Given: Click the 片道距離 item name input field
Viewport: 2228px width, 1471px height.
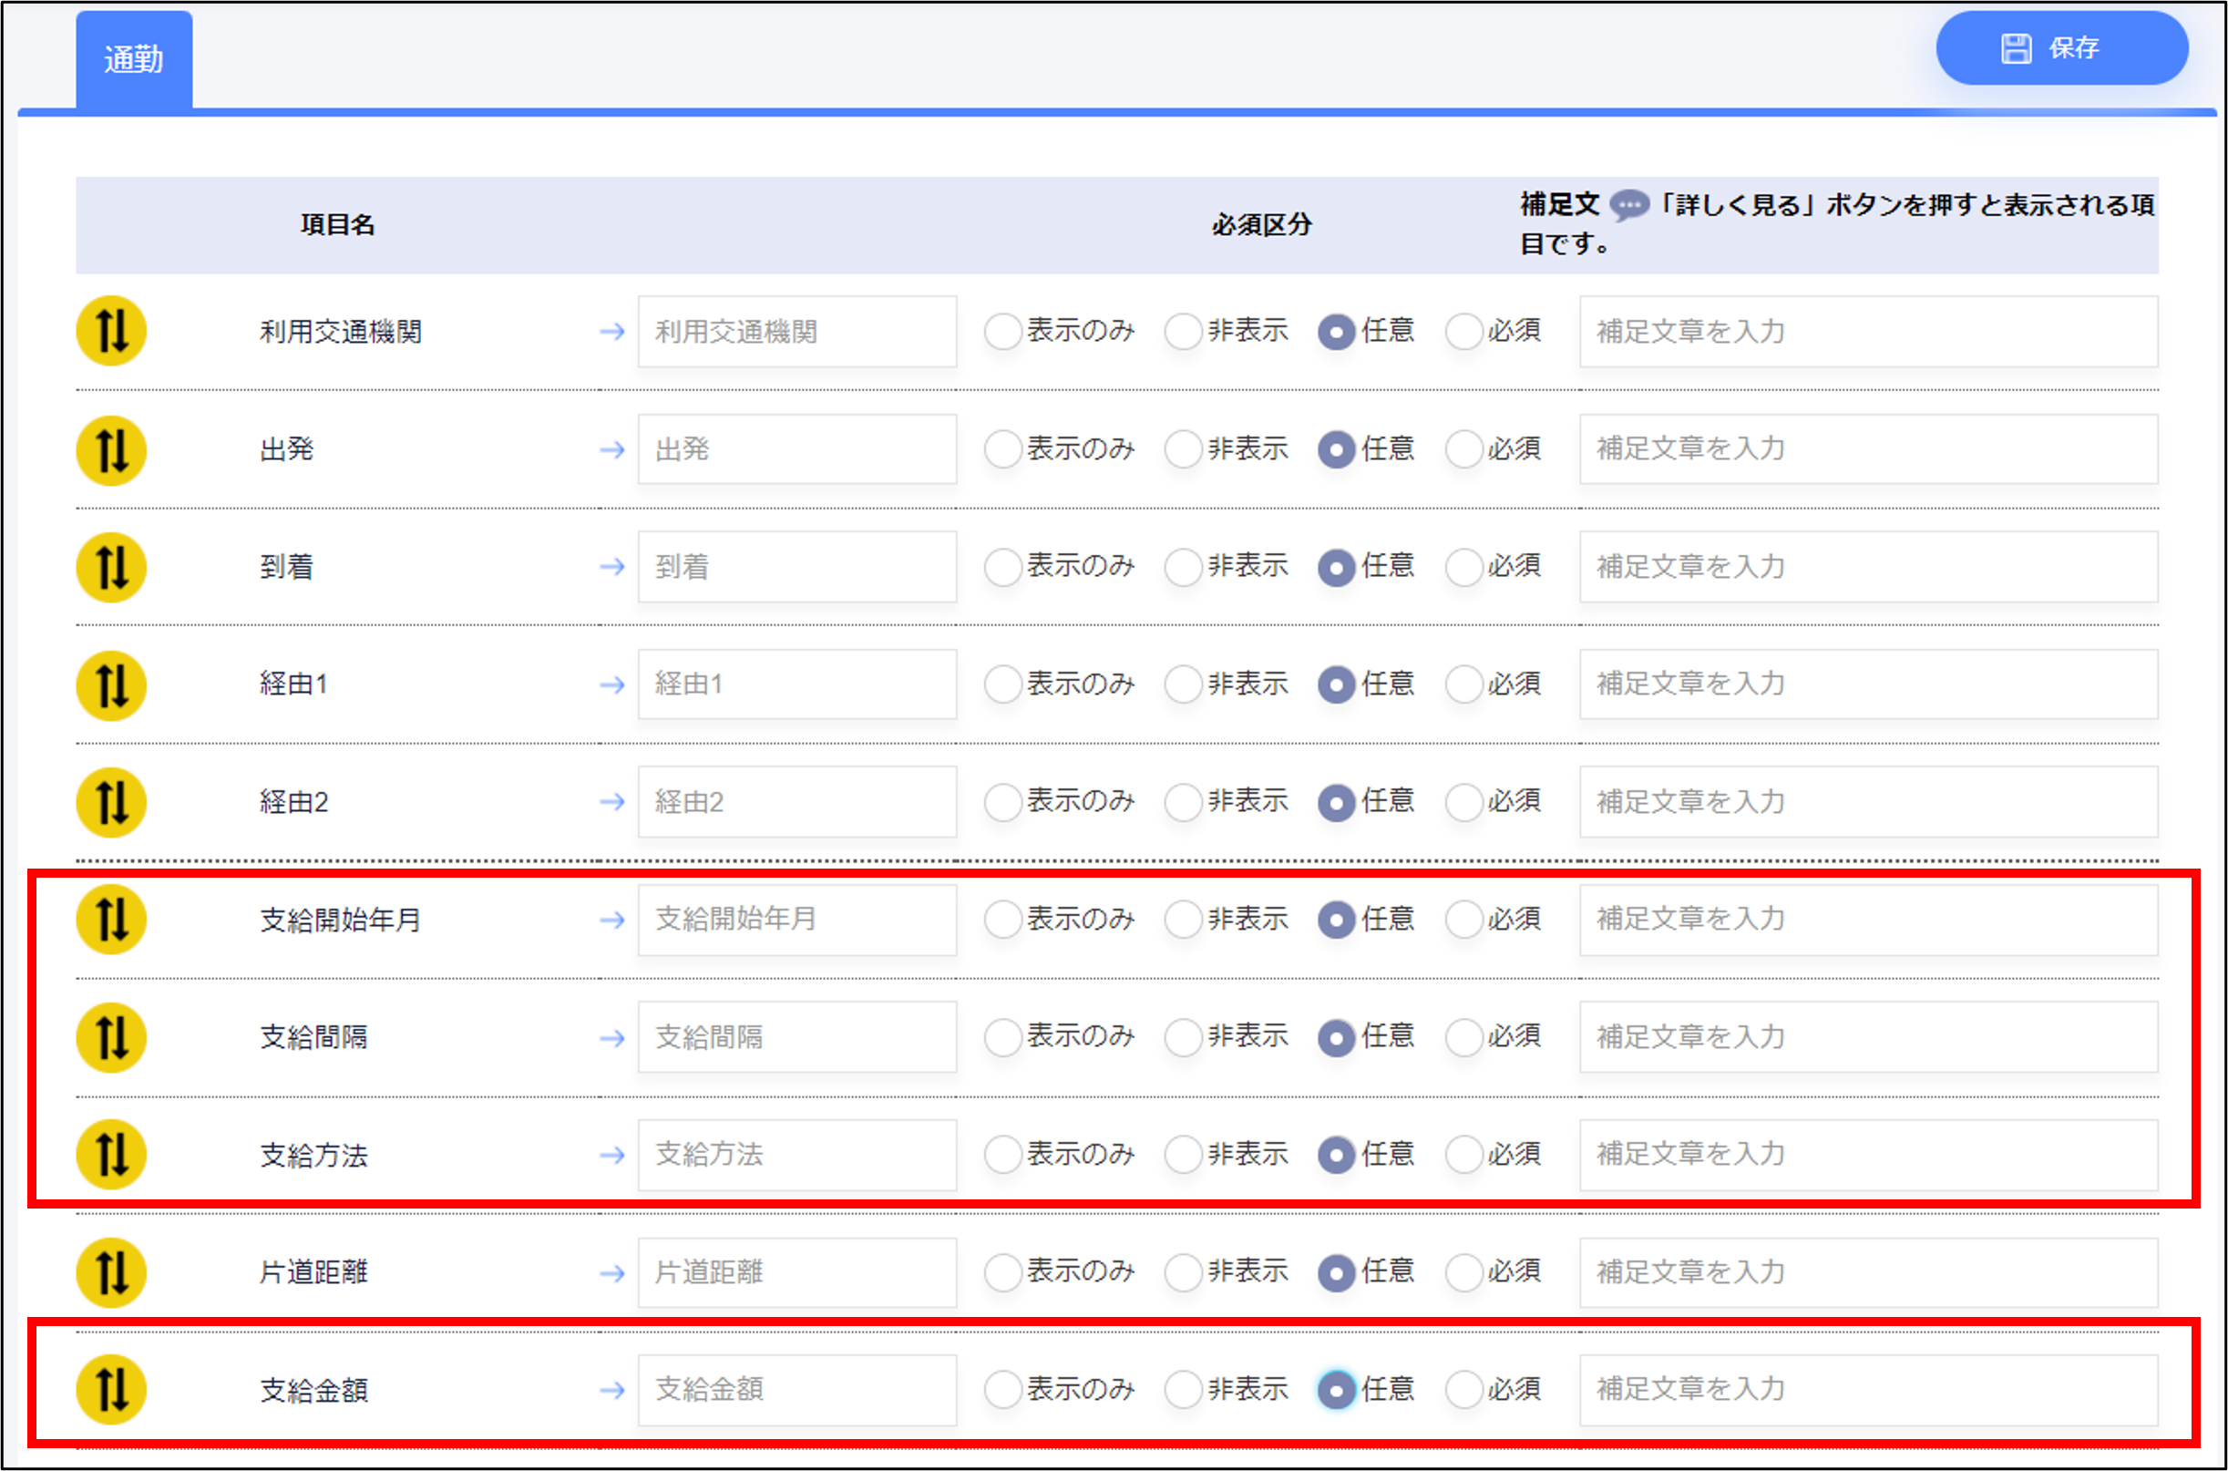Looking at the screenshot, I should 797,1272.
